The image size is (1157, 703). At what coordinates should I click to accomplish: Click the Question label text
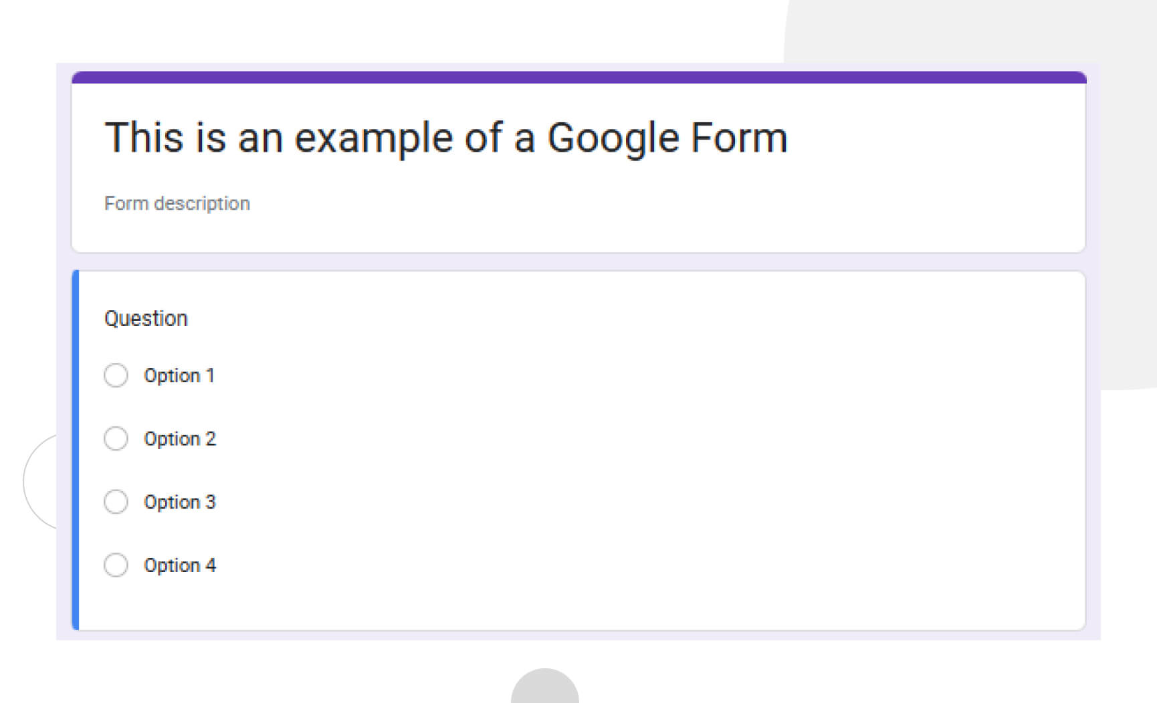coord(145,319)
